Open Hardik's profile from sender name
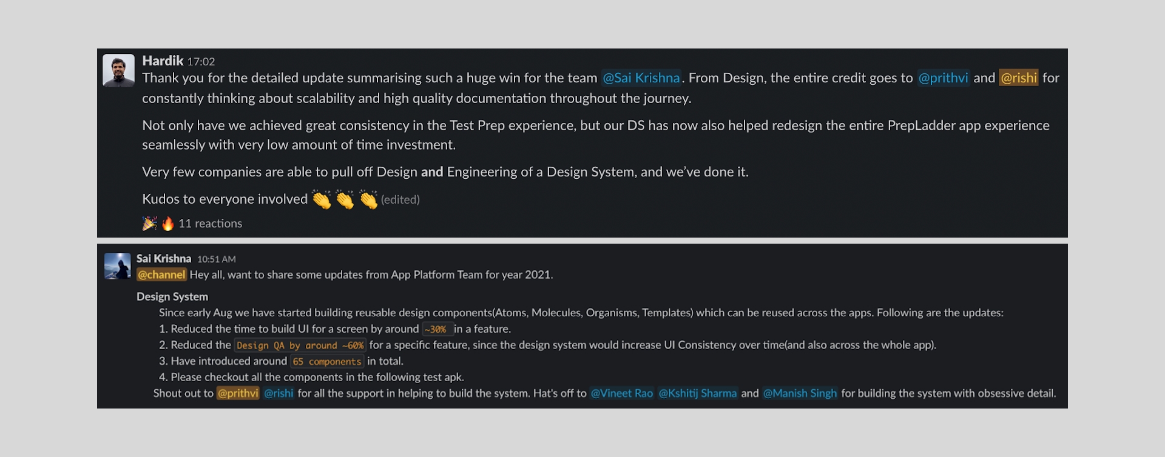Screen dimensions: 1165x457 [163, 61]
